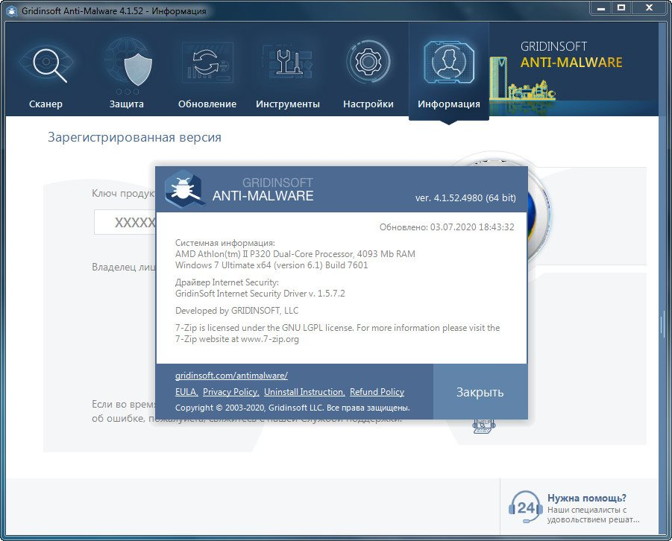
Task: Open the Uninstall Instruction link
Action: 304,392
